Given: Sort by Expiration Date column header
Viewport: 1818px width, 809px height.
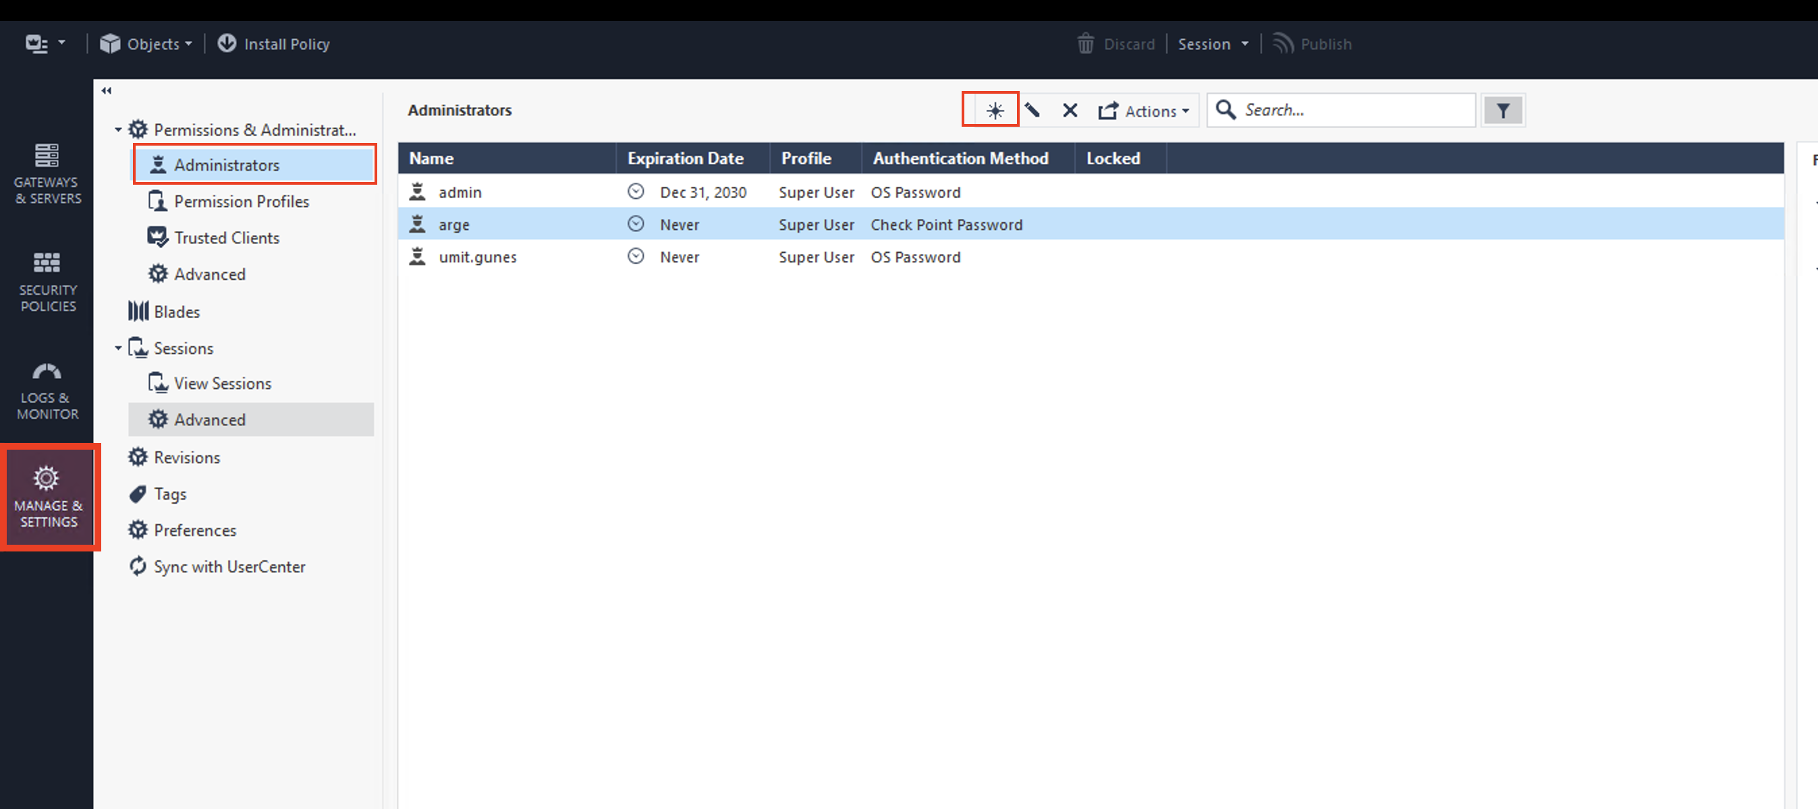Looking at the screenshot, I should pyautogui.click(x=693, y=158).
